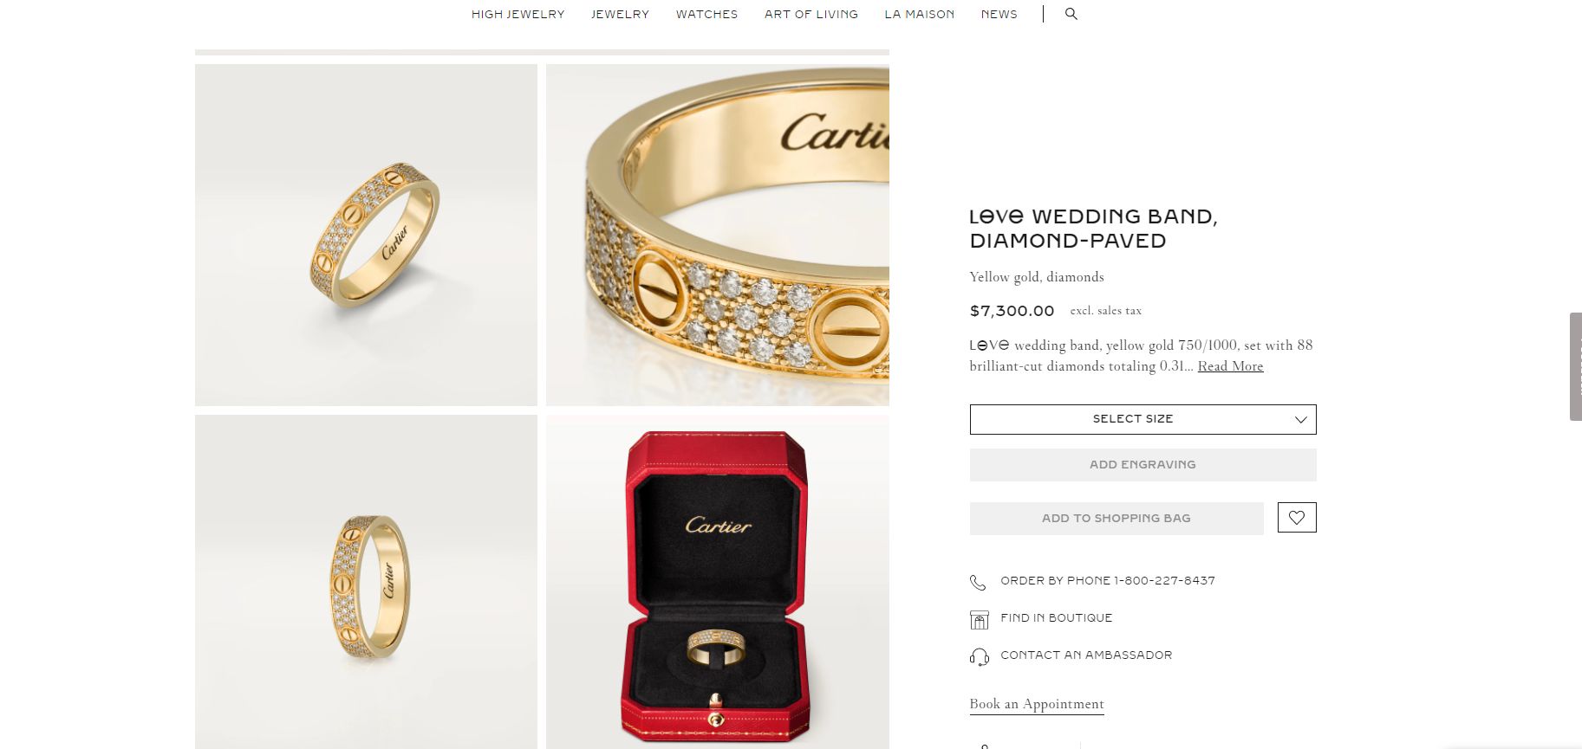
Task: Open News in navigation bar
Action: (999, 15)
